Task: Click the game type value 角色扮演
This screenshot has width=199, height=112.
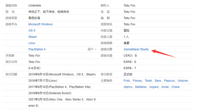Action: pos(34,18)
